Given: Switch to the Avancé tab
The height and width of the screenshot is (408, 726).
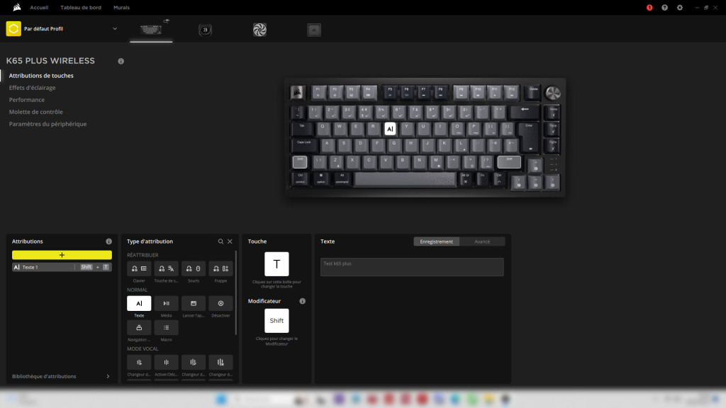Looking at the screenshot, I should [482, 242].
